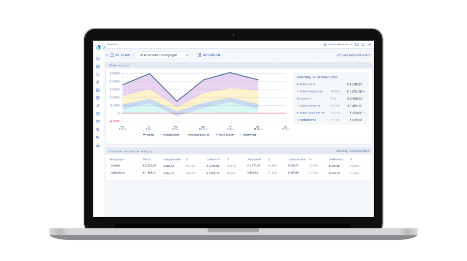Click the refresh icon beside 'Laatst bijgewerkt'
Image resolution: width=467 pixels, height=261 pixels.
[x=339, y=55]
